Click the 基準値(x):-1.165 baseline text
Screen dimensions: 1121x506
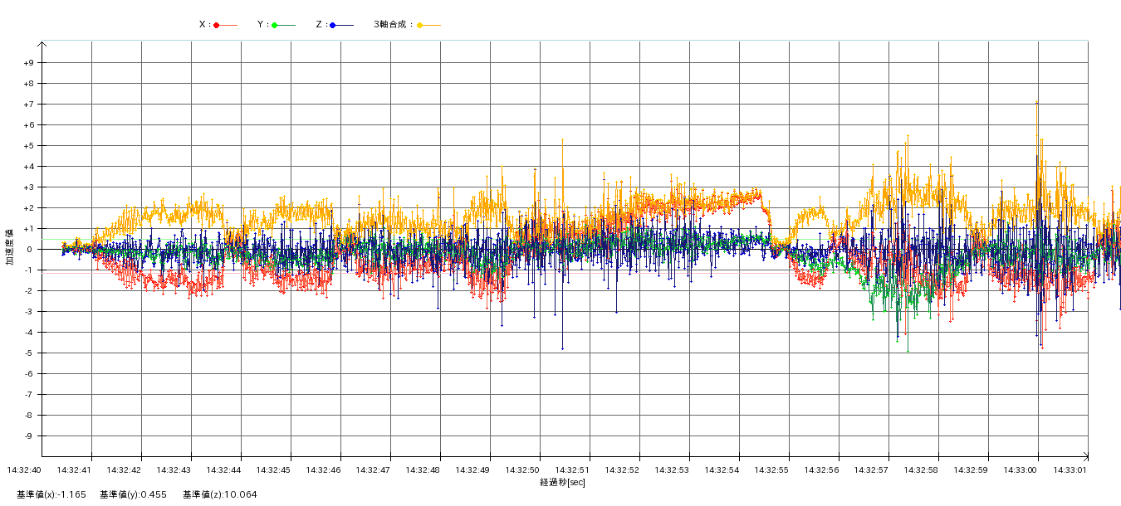pyautogui.click(x=51, y=495)
